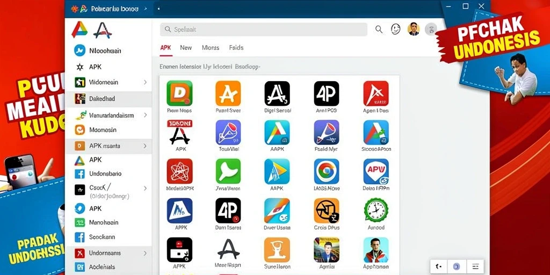The width and height of the screenshot is (550, 275).
Task: Open the orange Puanl Svae app icon
Action: coord(228,93)
